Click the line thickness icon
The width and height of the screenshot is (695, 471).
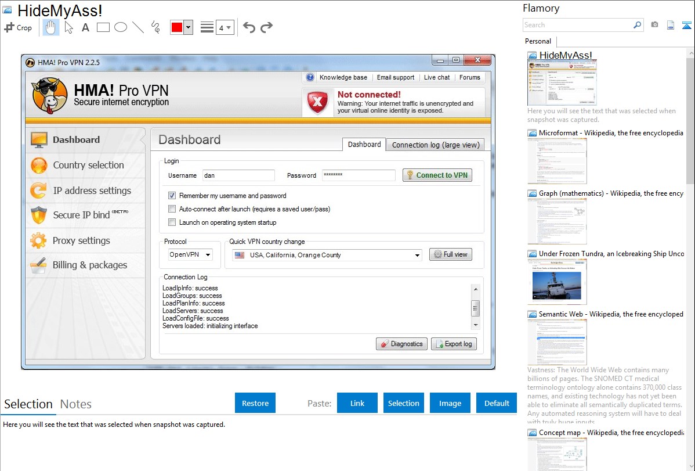coord(207,27)
